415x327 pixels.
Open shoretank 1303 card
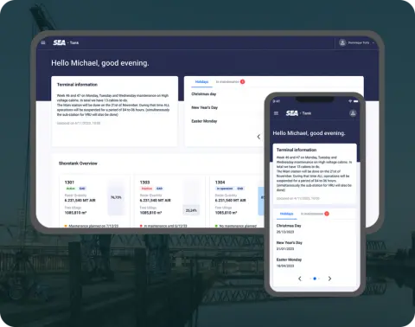169,201
